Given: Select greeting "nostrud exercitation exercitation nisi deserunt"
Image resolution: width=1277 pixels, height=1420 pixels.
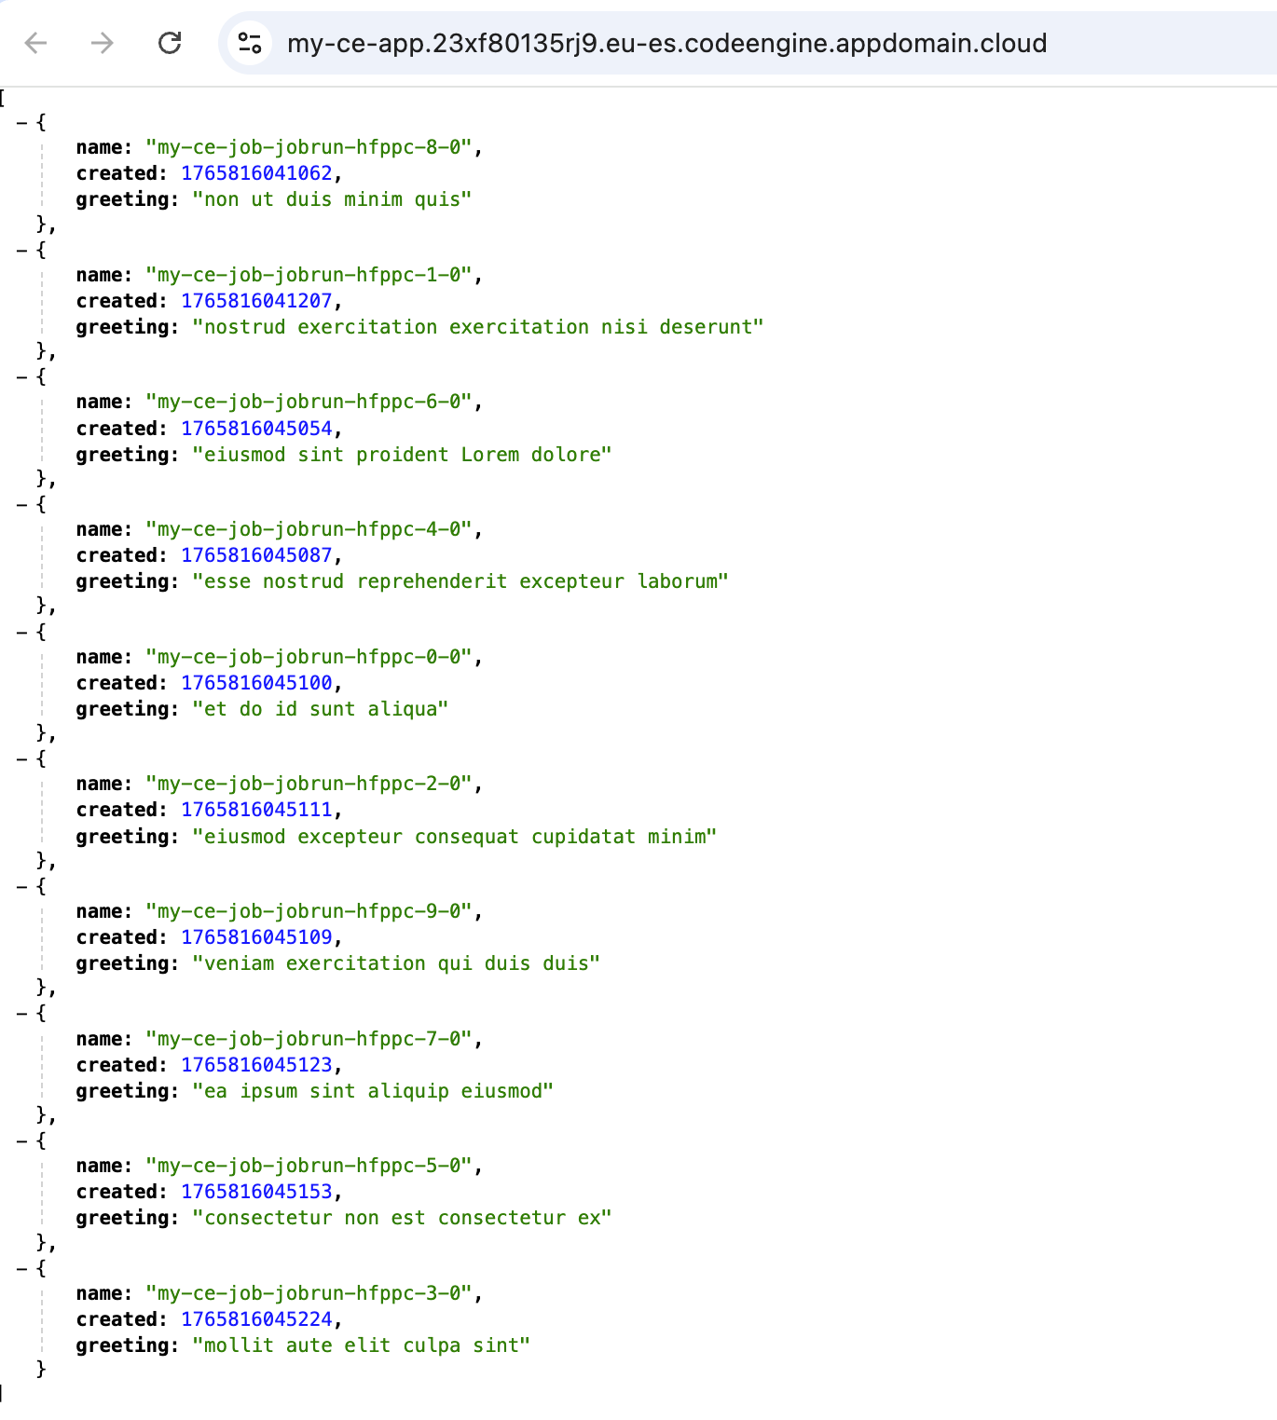Looking at the screenshot, I should tap(478, 327).
